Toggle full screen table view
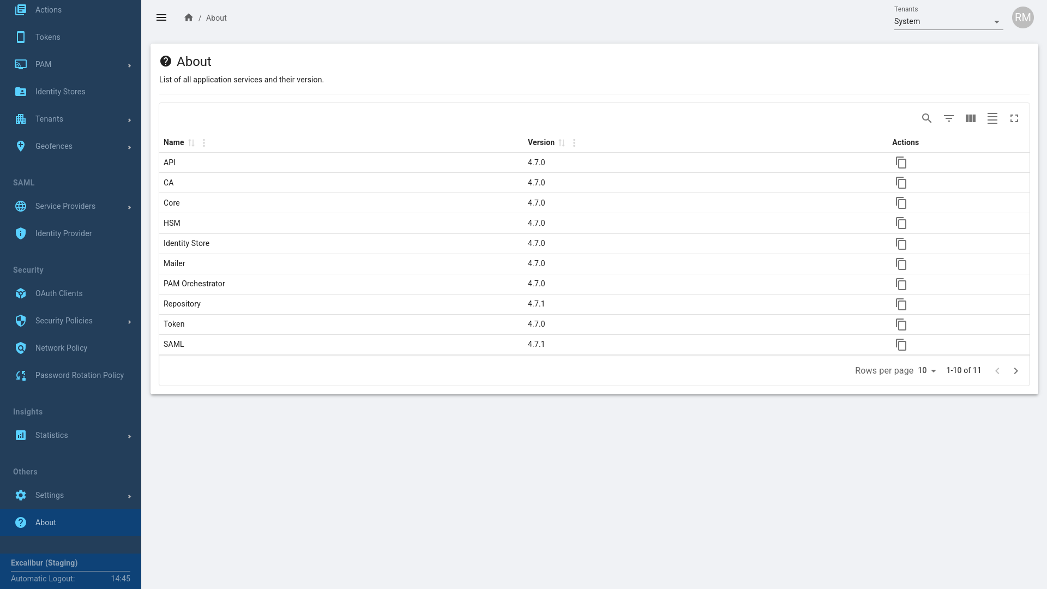This screenshot has width=1047, height=589. pyautogui.click(x=1014, y=118)
